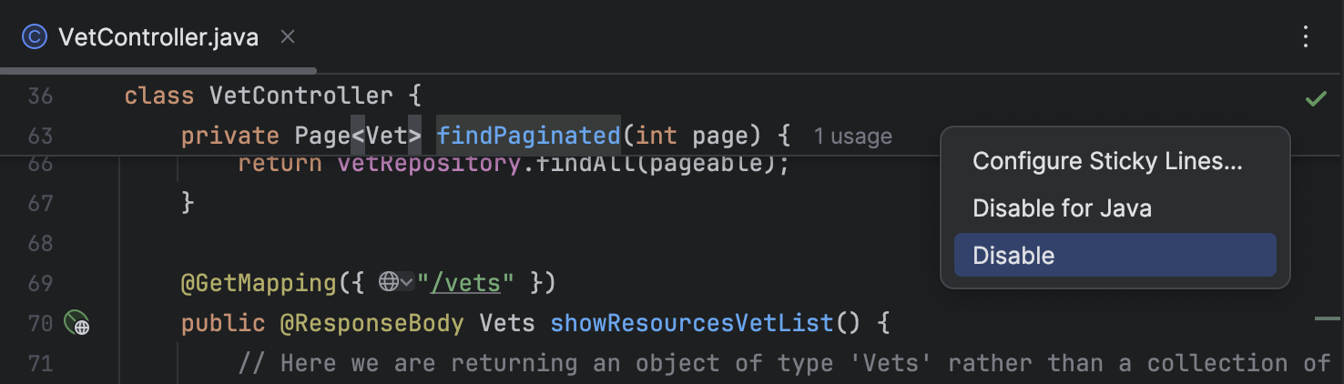Open the three-dot editor tab options menu
This screenshot has height=384, width=1344.
coord(1306,36)
